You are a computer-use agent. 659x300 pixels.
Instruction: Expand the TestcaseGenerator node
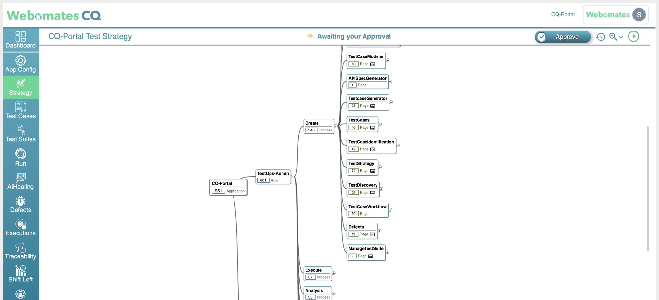click(391, 102)
